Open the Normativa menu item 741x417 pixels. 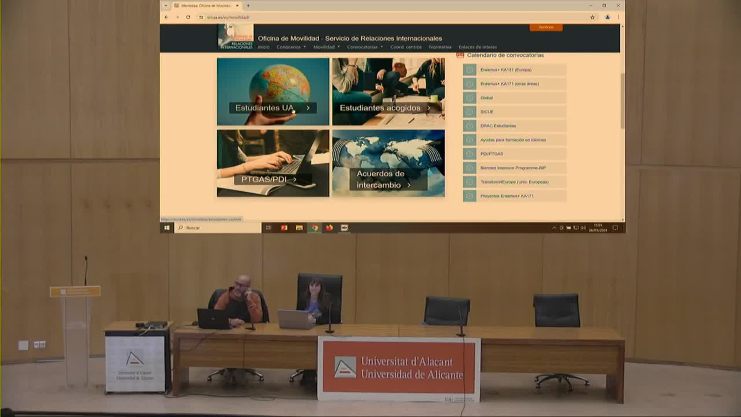click(x=440, y=47)
